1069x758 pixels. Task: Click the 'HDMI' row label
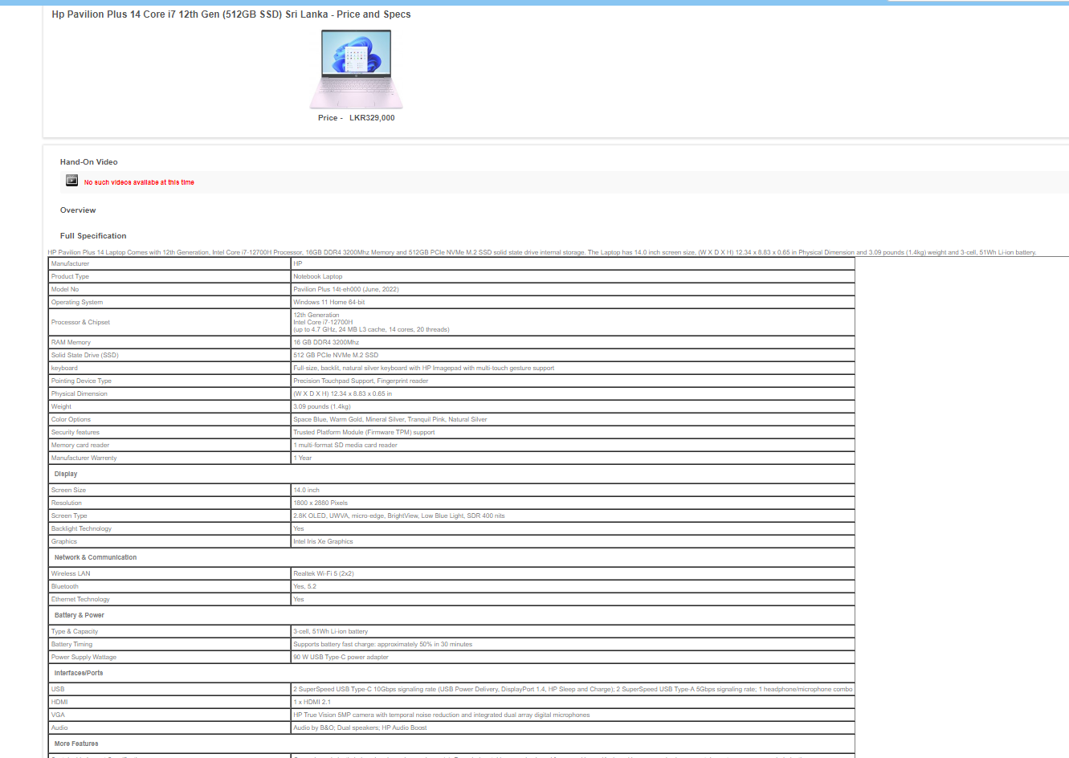tap(59, 702)
